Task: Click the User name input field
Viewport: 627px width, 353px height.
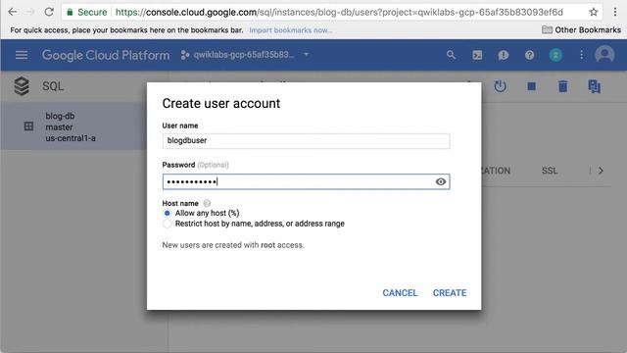Action: click(x=306, y=141)
